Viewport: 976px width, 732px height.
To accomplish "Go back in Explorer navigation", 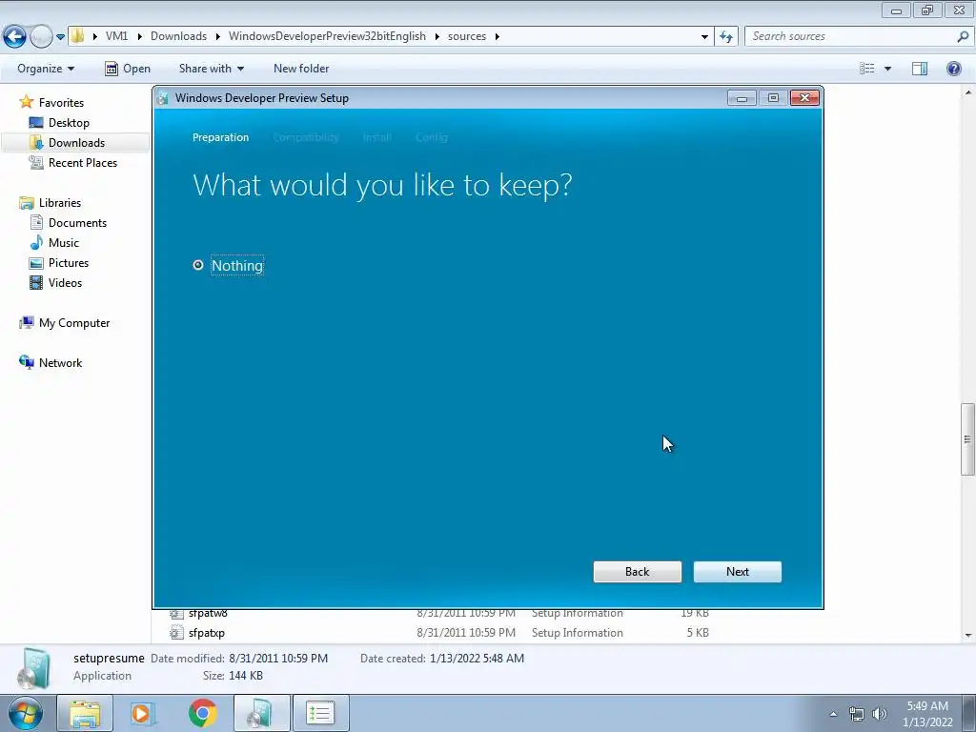I will click(x=15, y=37).
